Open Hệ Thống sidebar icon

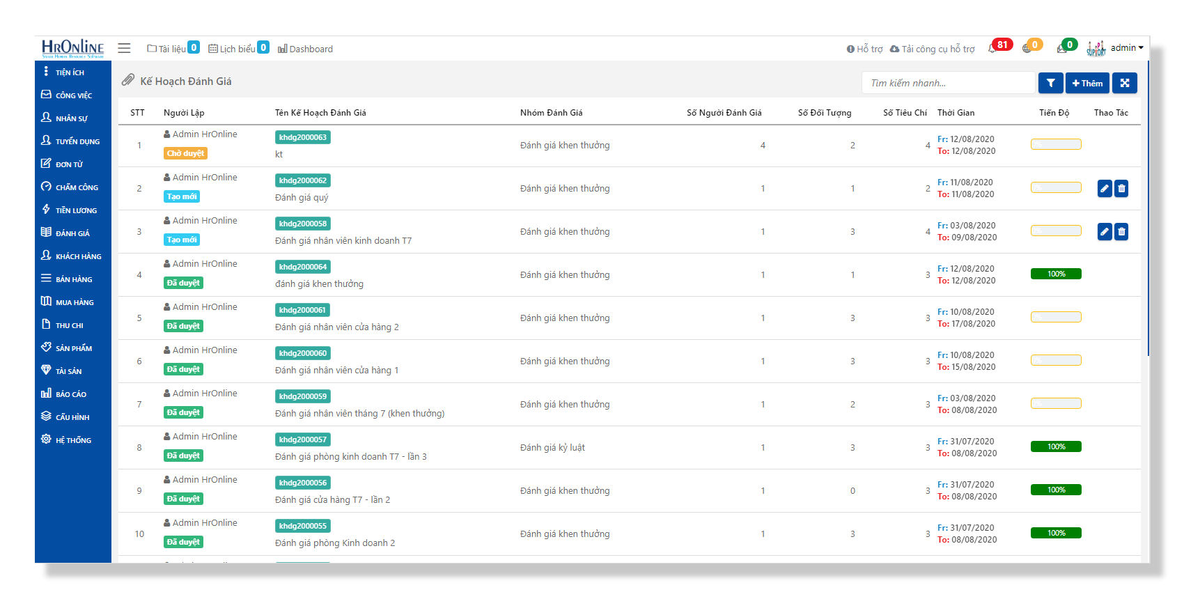(46, 439)
